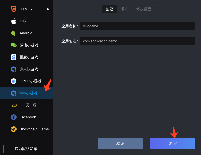Click the Facebook logo icon
This screenshot has height=155, width=201.
point(14,117)
